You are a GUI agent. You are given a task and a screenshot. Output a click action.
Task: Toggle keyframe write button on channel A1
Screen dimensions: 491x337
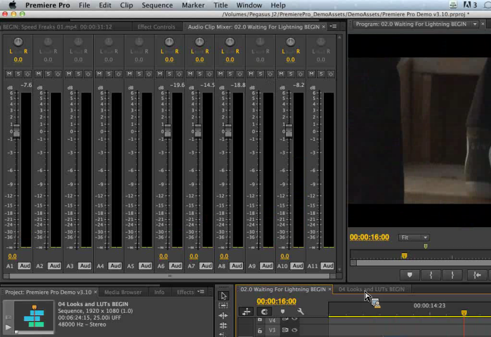(x=27, y=74)
